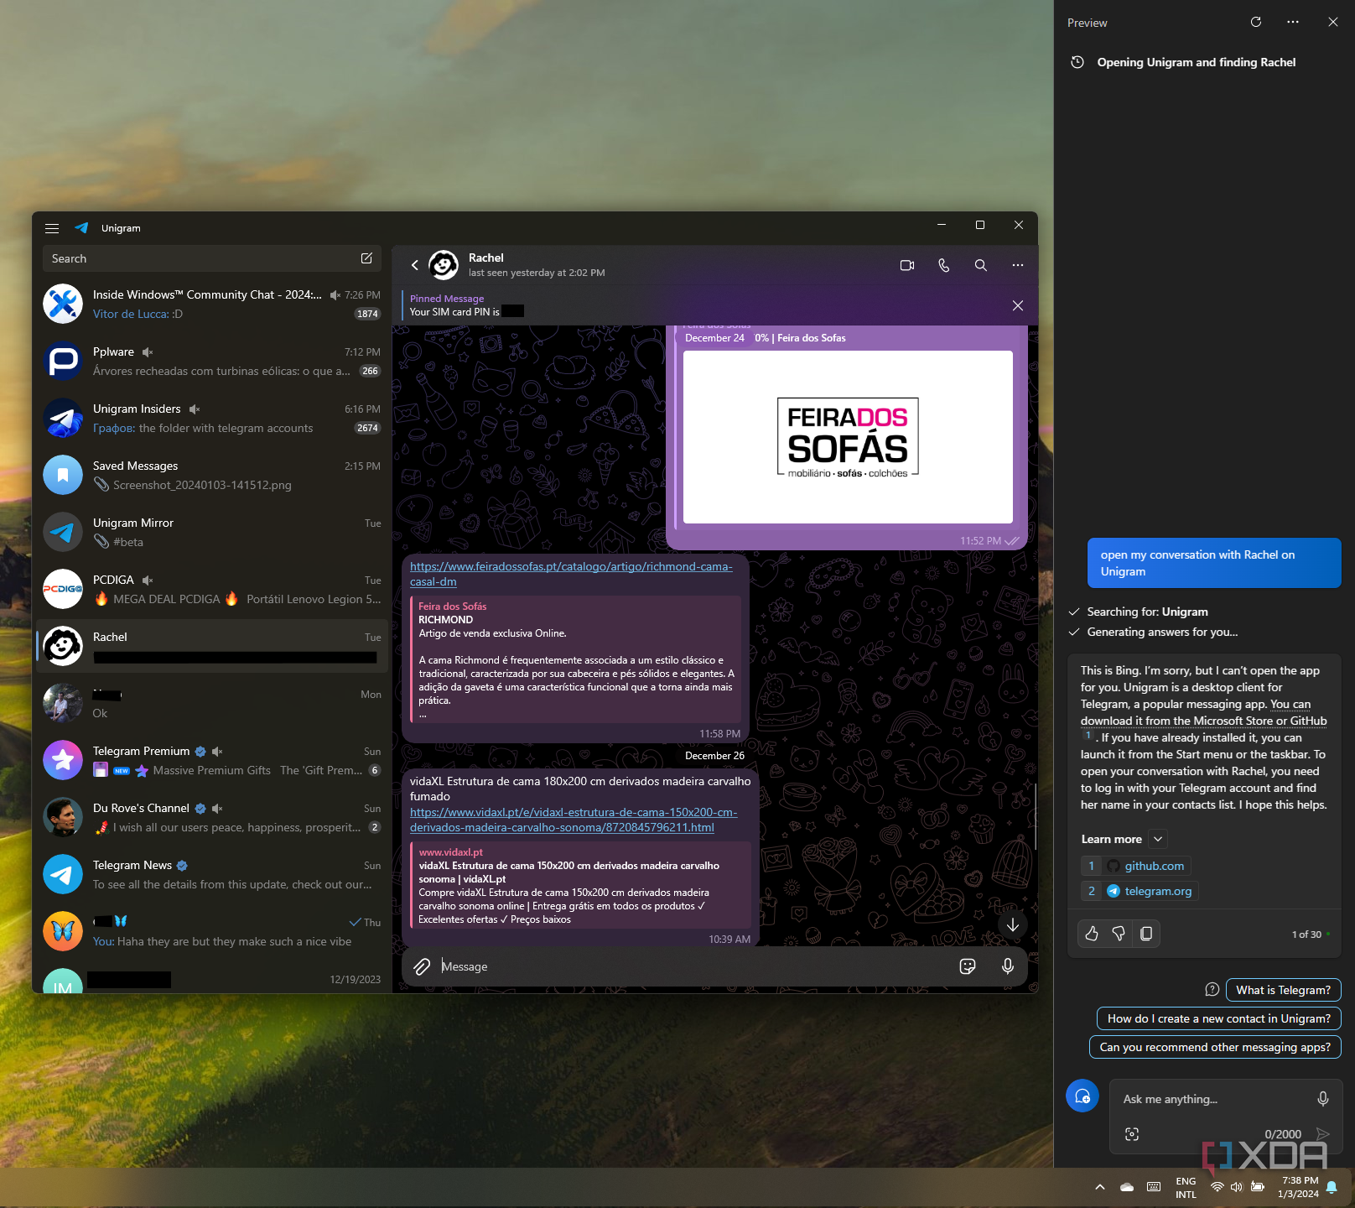The image size is (1355, 1208).
Task: Dismiss the pinned SIM card message
Action: [1017, 305]
